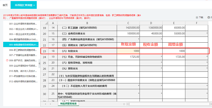Open the 首页 tab
The width and height of the screenshot is (212, 108).
5,5
